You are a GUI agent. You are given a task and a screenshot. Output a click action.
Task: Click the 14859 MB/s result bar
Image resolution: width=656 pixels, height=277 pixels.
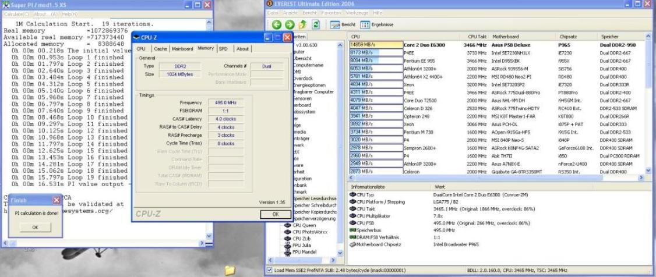(x=376, y=45)
